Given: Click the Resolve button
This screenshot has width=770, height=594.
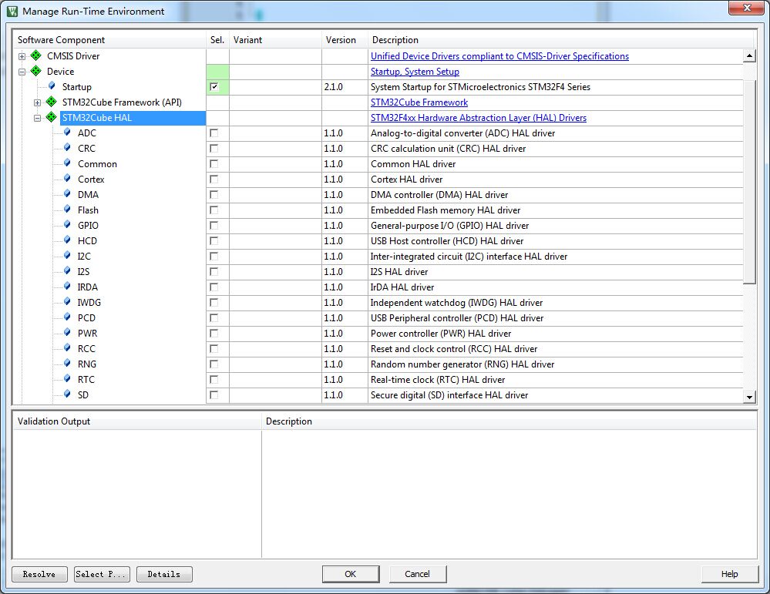Looking at the screenshot, I should (39, 574).
